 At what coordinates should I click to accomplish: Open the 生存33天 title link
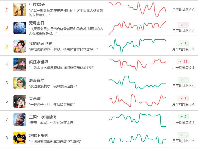[37, 5]
